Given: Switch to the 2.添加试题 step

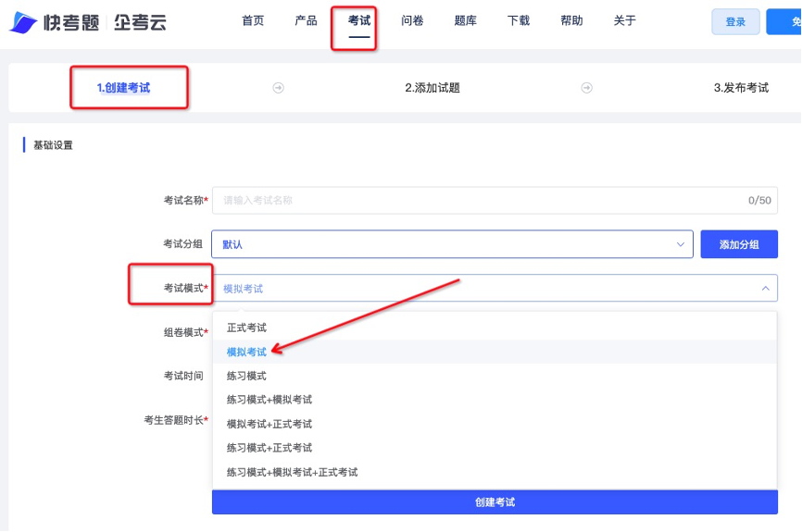Looking at the screenshot, I should tap(432, 88).
